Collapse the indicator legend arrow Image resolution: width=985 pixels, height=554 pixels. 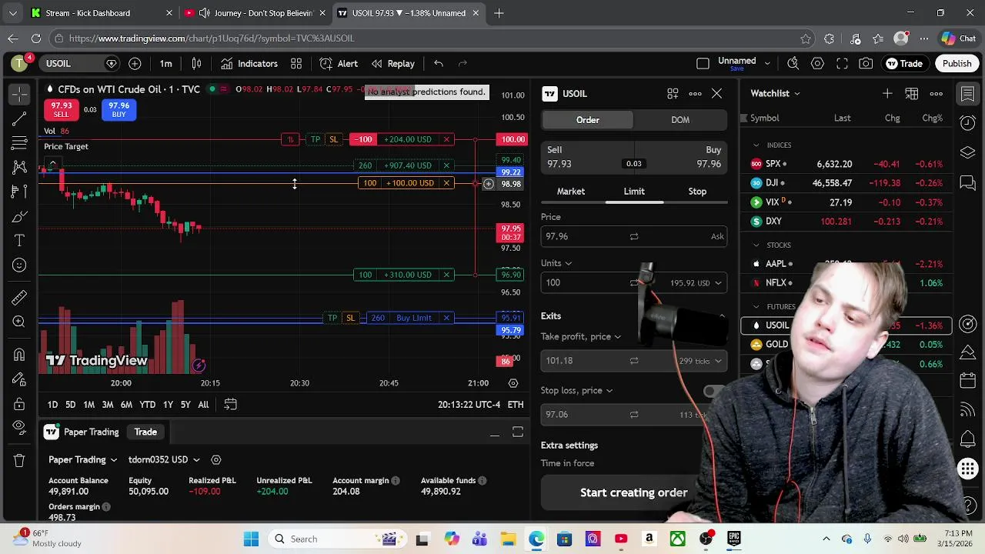52,164
